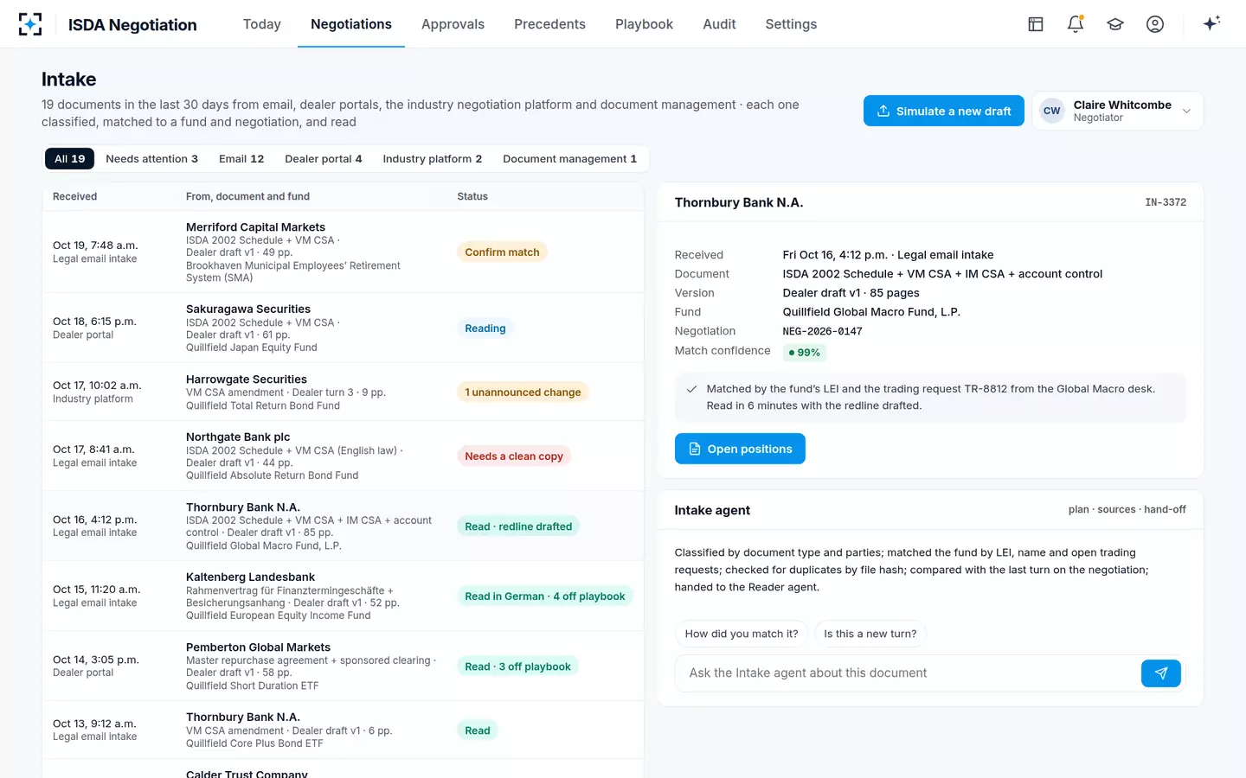Expand the Claire Whitcombe user dropdown
Screen dimensions: 1246x778
[x=1118, y=111]
